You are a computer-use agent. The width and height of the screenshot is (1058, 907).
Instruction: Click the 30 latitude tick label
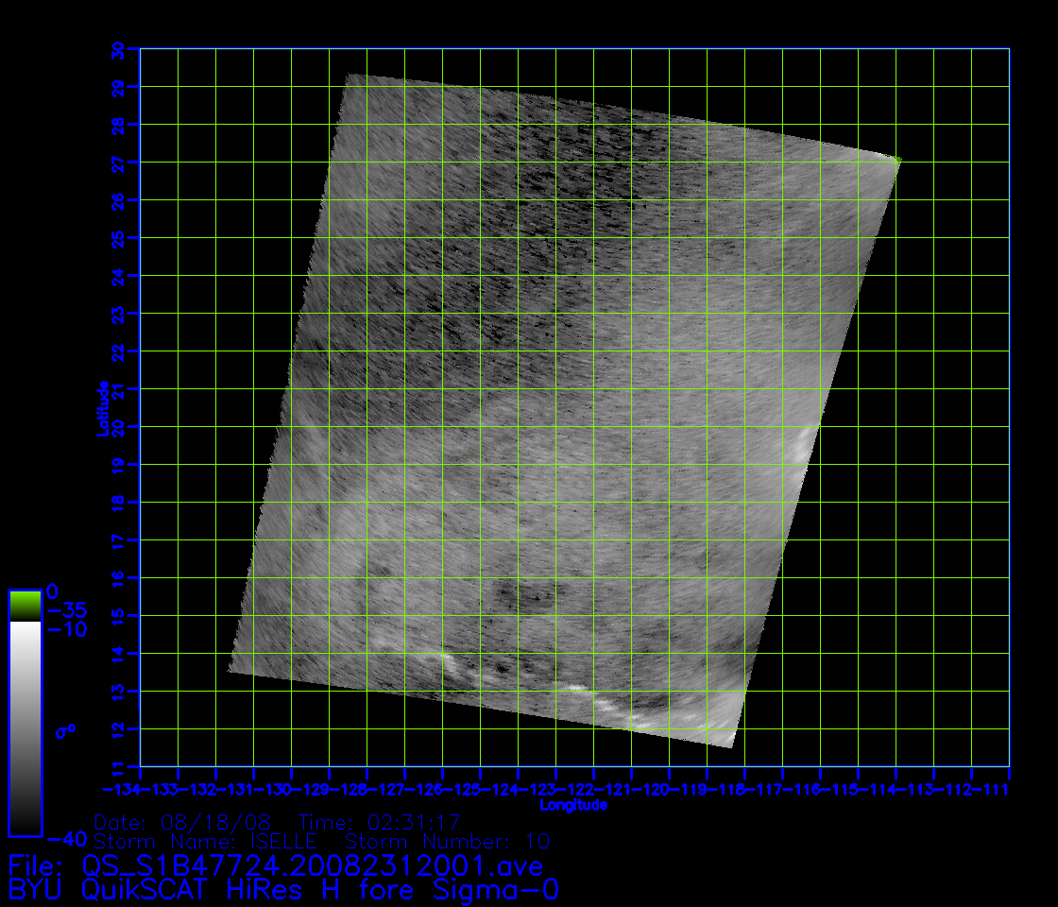(x=119, y=50)
